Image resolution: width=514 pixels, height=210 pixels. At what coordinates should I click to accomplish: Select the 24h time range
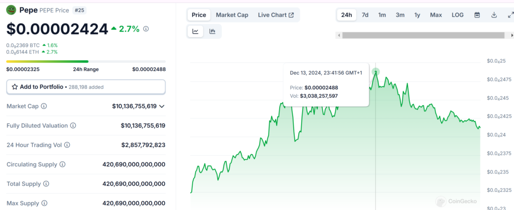(x=346, y=15)
